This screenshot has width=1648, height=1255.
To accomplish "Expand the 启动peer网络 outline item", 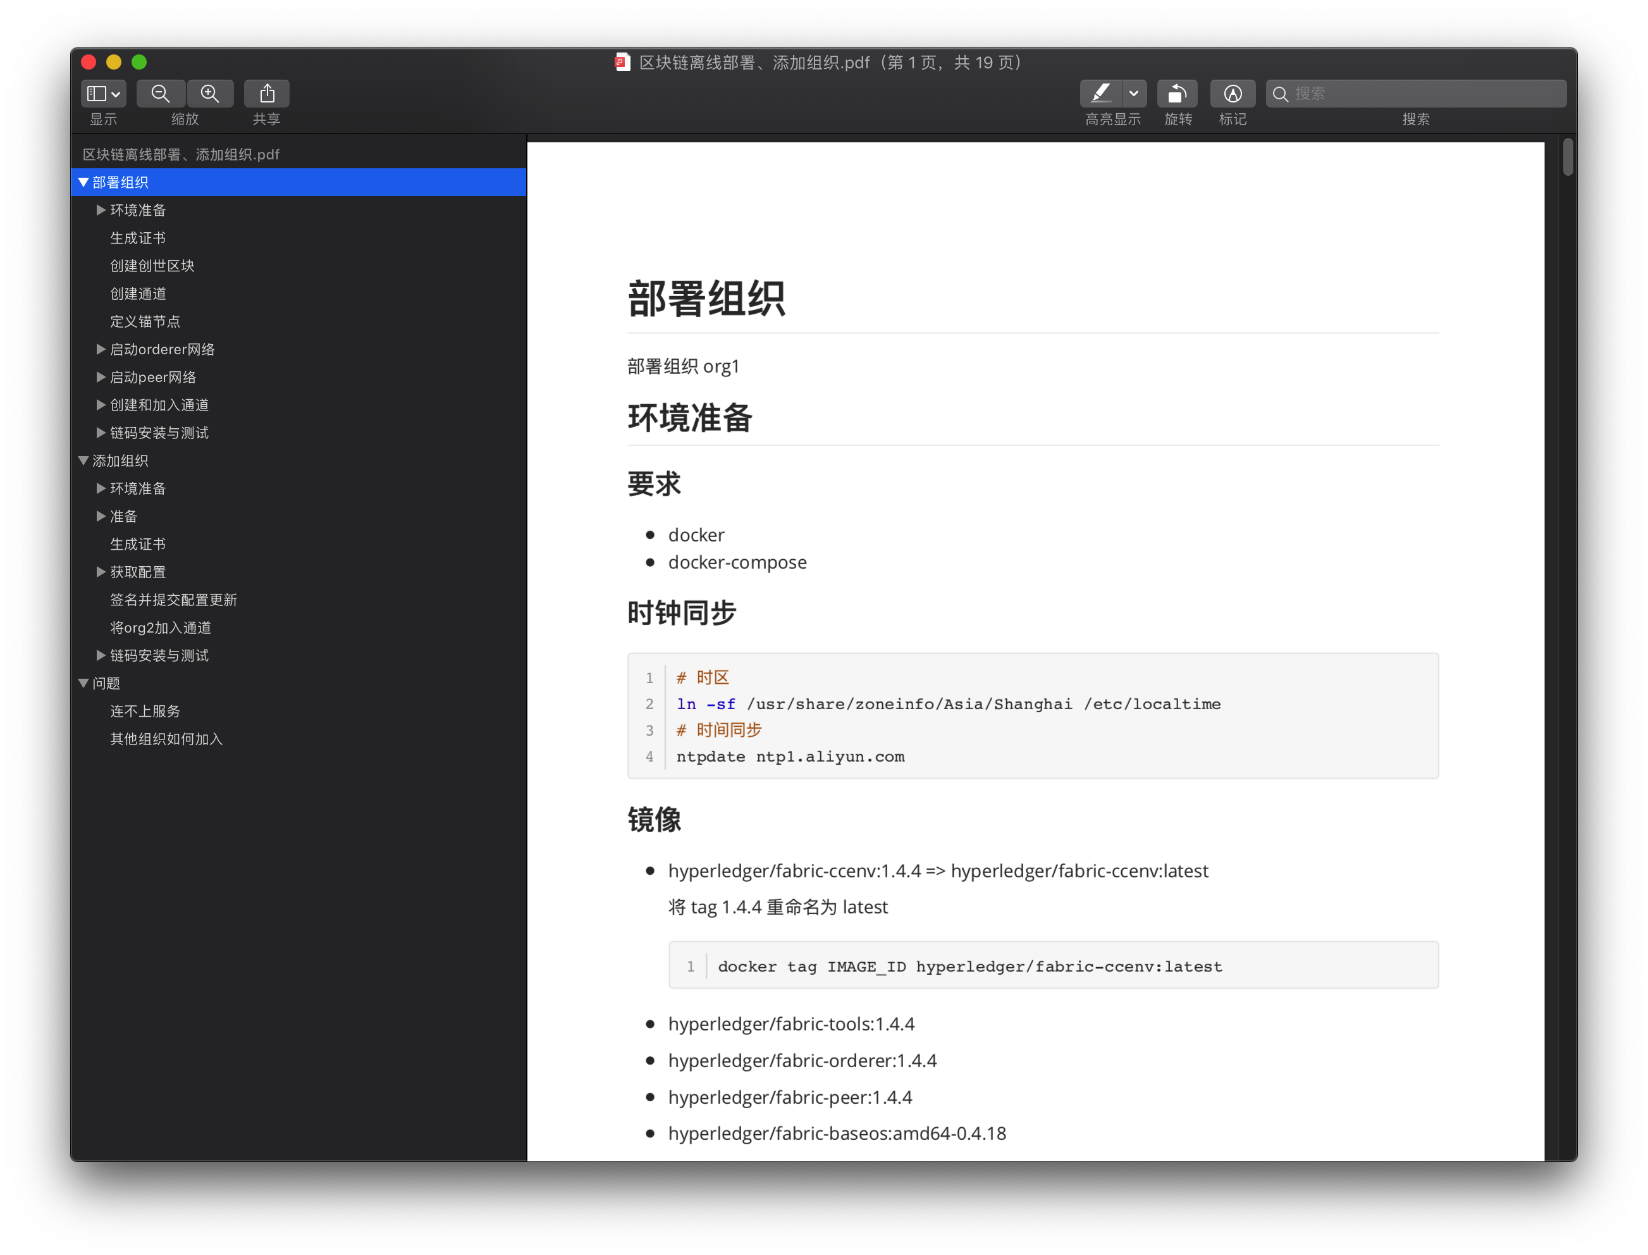I will pyautogui.click(x=101, y=377).
